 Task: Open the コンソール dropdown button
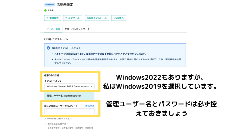click(72, 18)
